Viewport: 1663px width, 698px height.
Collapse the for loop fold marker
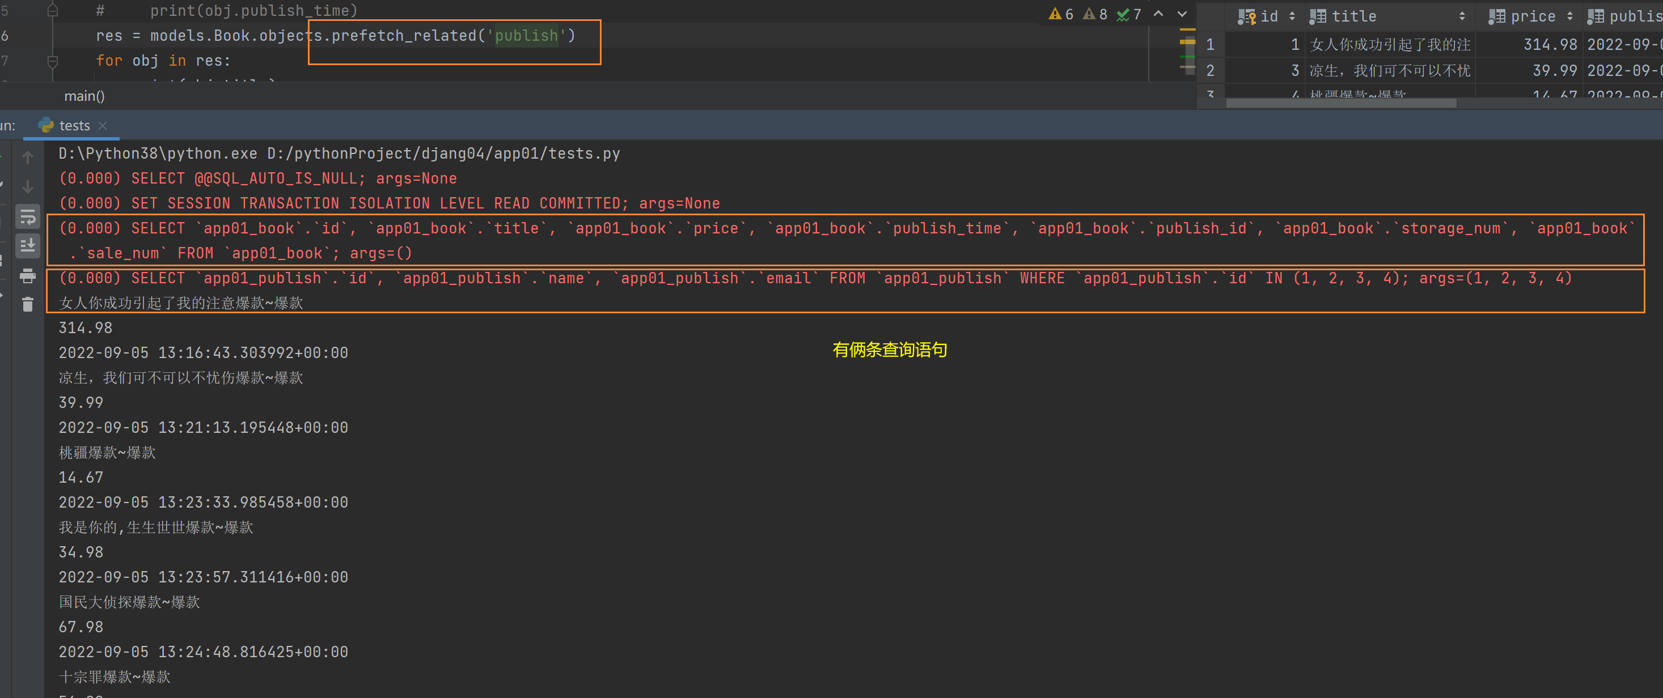pos(53,61)
